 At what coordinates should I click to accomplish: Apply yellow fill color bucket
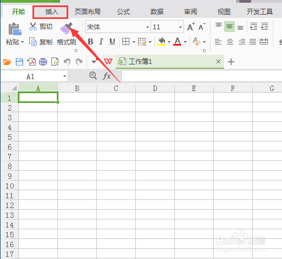(161, 41)
